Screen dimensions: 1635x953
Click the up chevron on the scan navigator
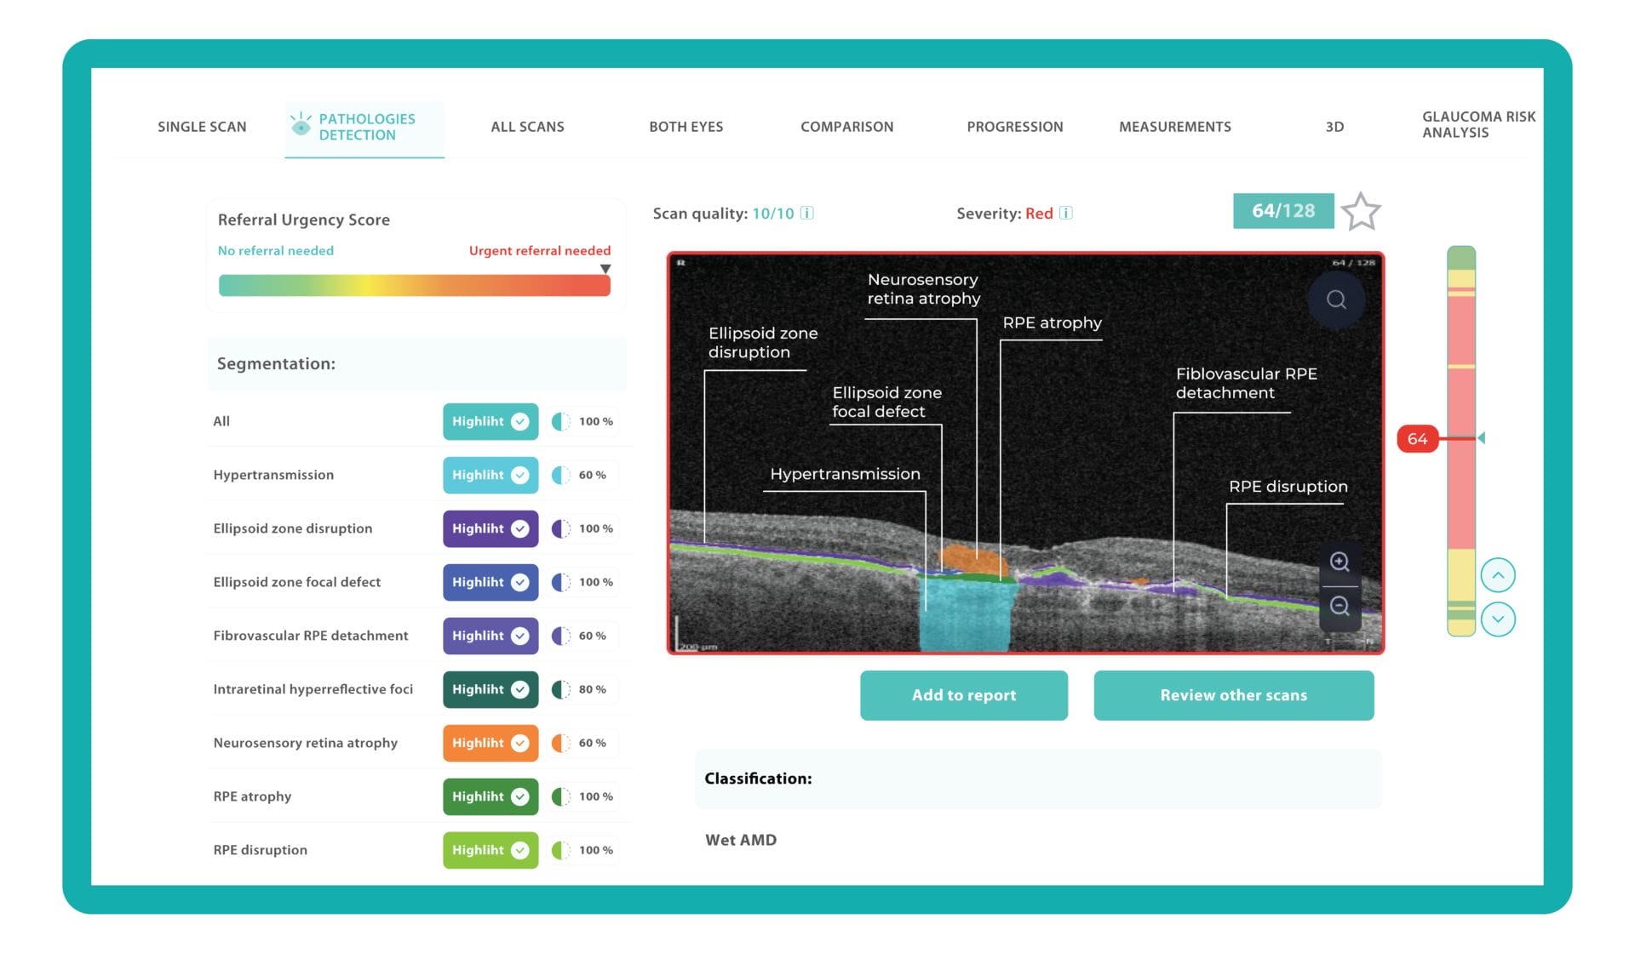point(1498,574)
